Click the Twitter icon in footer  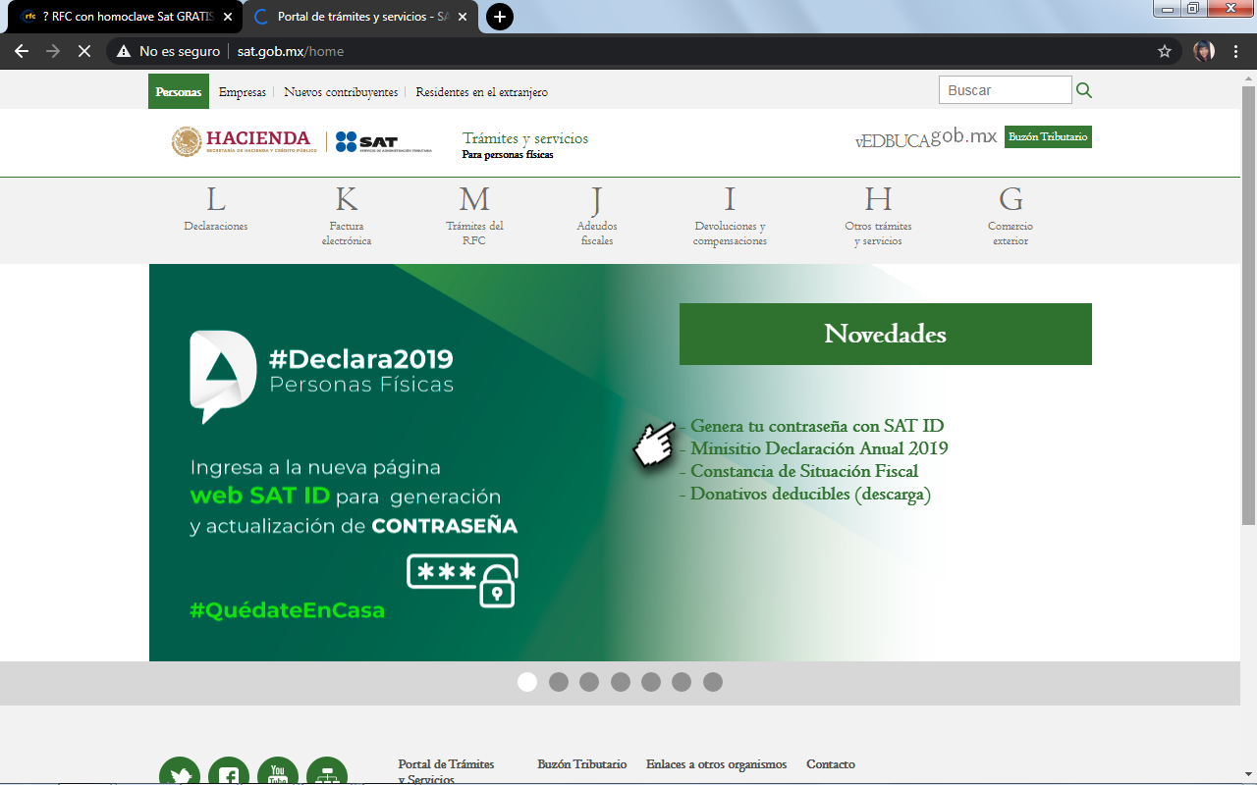pyautogui.click(x=180, y=771)
